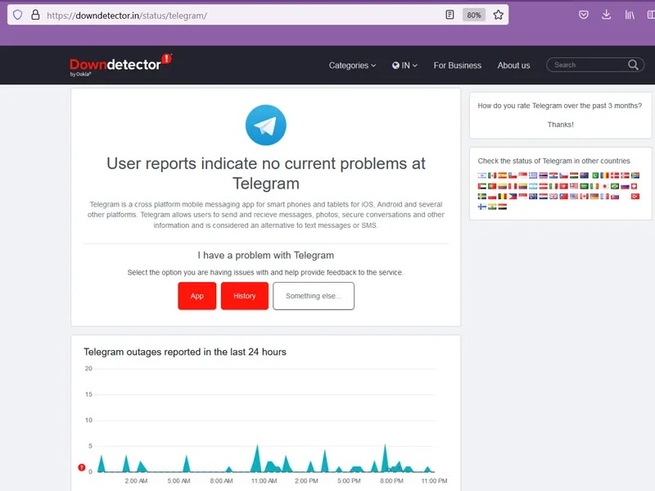Image resolution: width=655 pixels, height=491 pixels.
Task: Open the About us page
Action: coord(513,66)
